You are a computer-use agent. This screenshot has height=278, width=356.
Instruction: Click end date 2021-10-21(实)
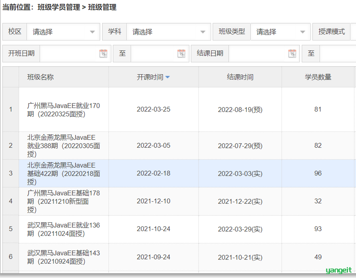point(240,257)
